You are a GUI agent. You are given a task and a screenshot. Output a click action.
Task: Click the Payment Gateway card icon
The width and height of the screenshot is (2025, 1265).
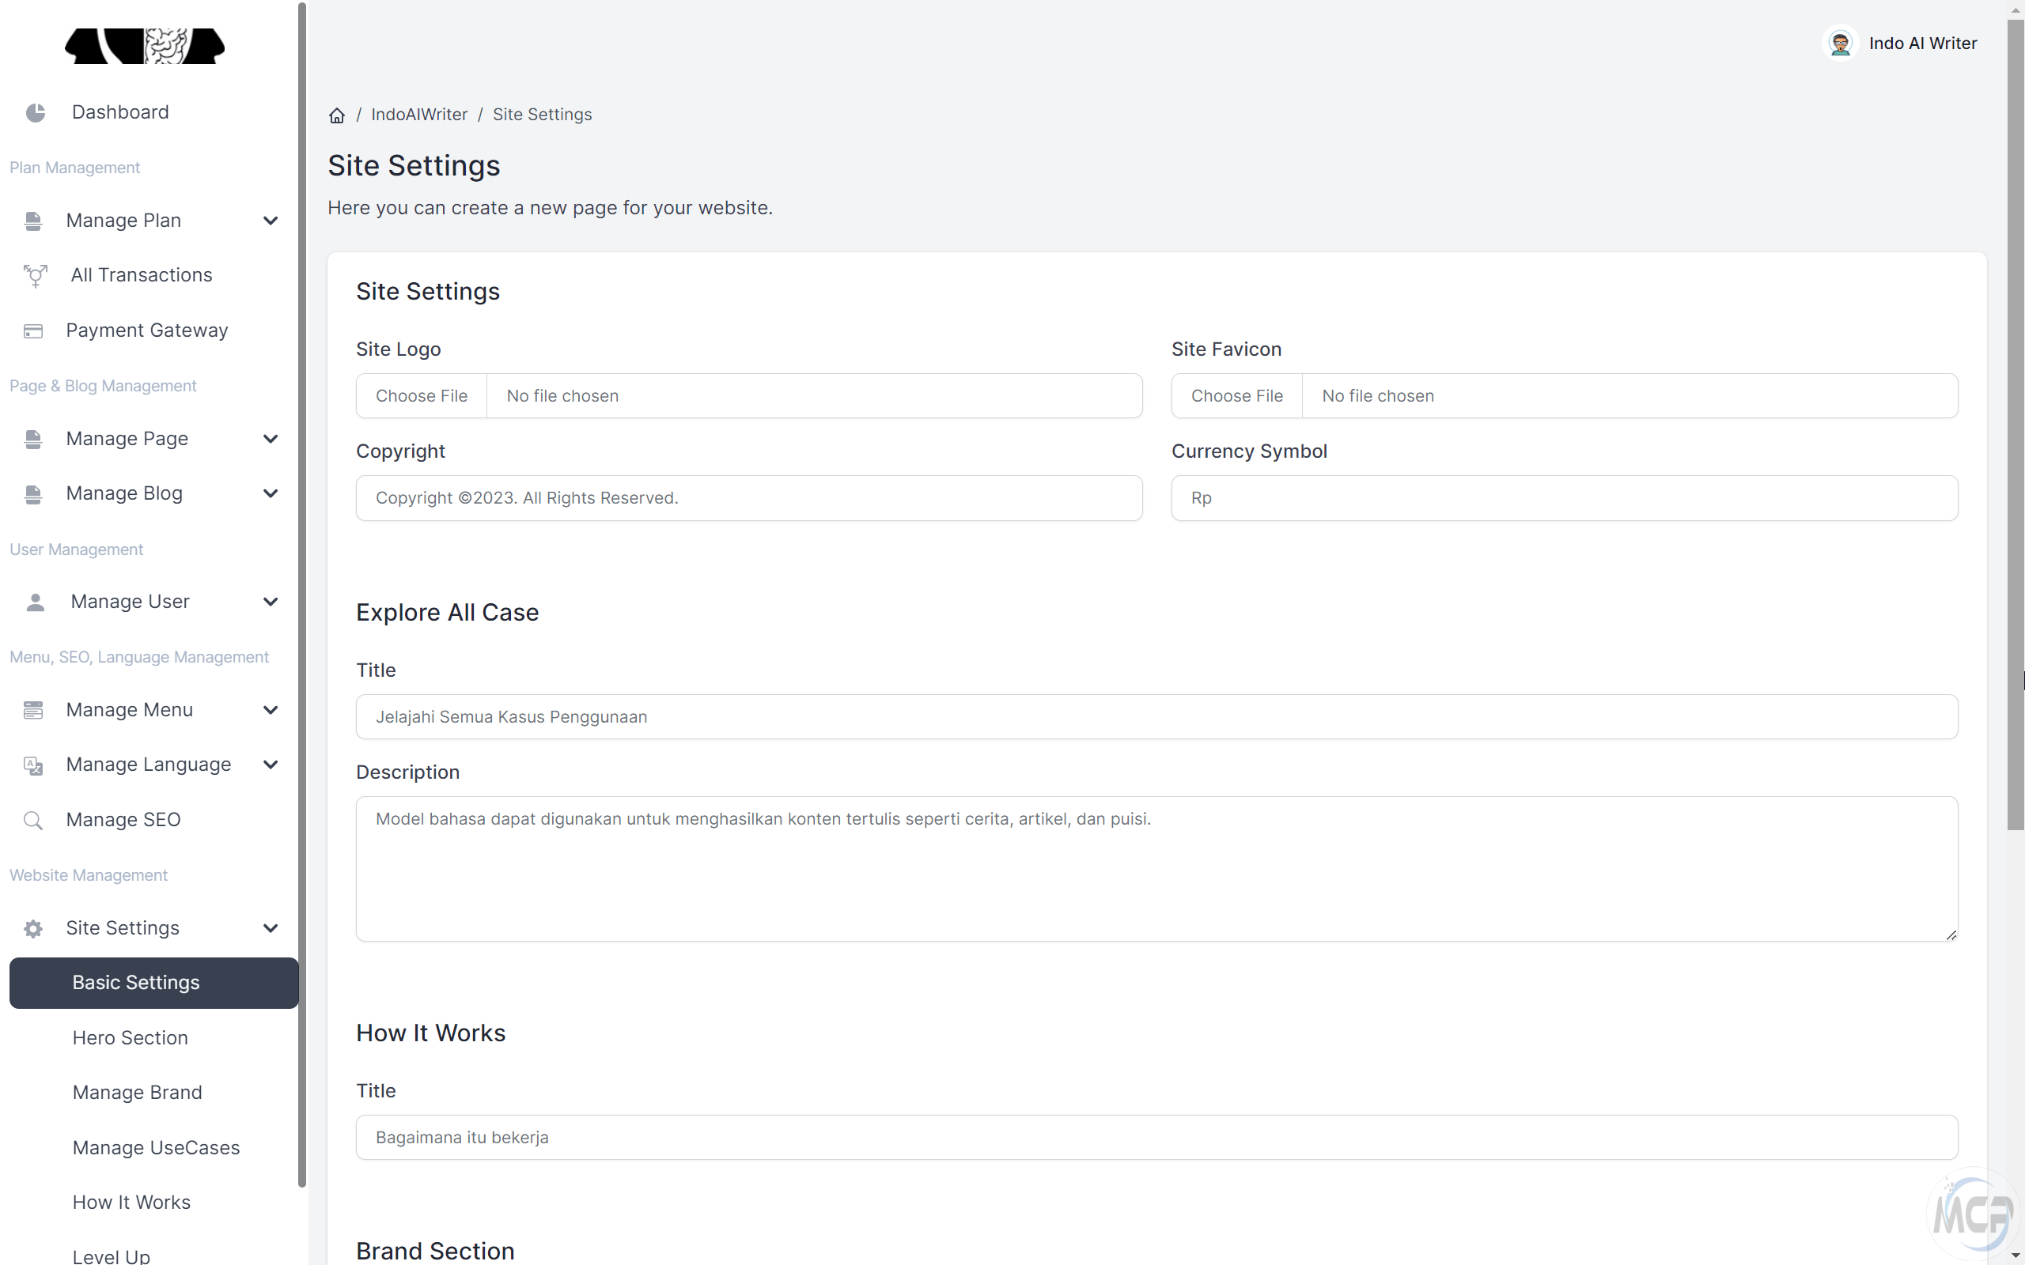(33, 331)
